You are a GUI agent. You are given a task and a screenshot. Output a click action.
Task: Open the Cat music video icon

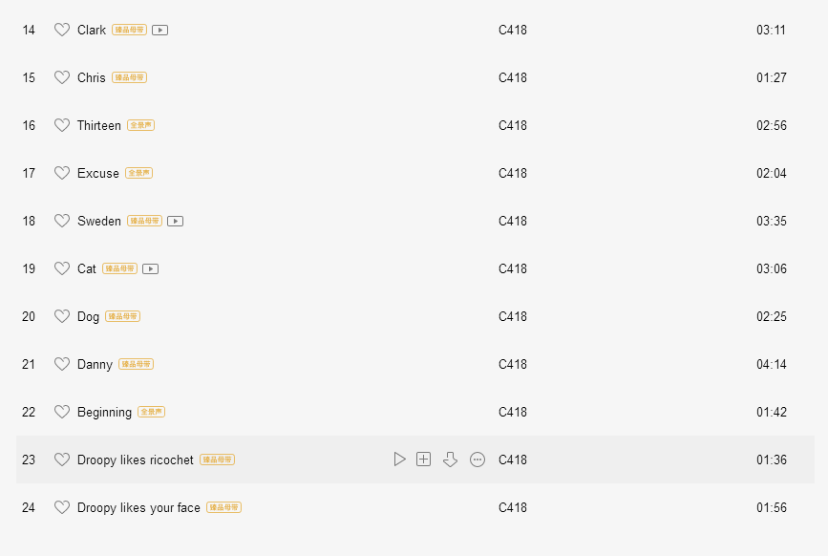pyautogui.click(x=151, y=268)
